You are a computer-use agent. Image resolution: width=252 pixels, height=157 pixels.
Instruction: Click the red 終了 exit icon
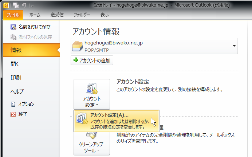click(13, 114)
